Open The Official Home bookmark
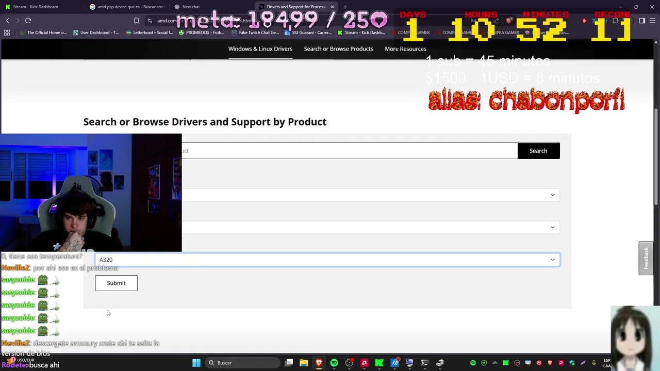This screenshot has width=660, height=371. [x=44, y=32]
